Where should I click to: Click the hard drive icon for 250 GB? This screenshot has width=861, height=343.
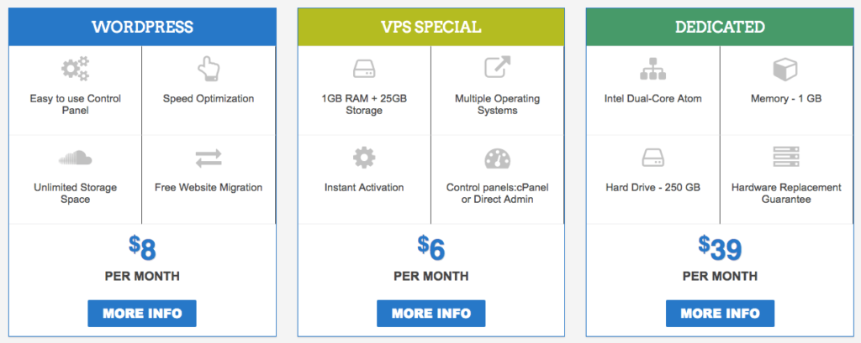(652, 158)
